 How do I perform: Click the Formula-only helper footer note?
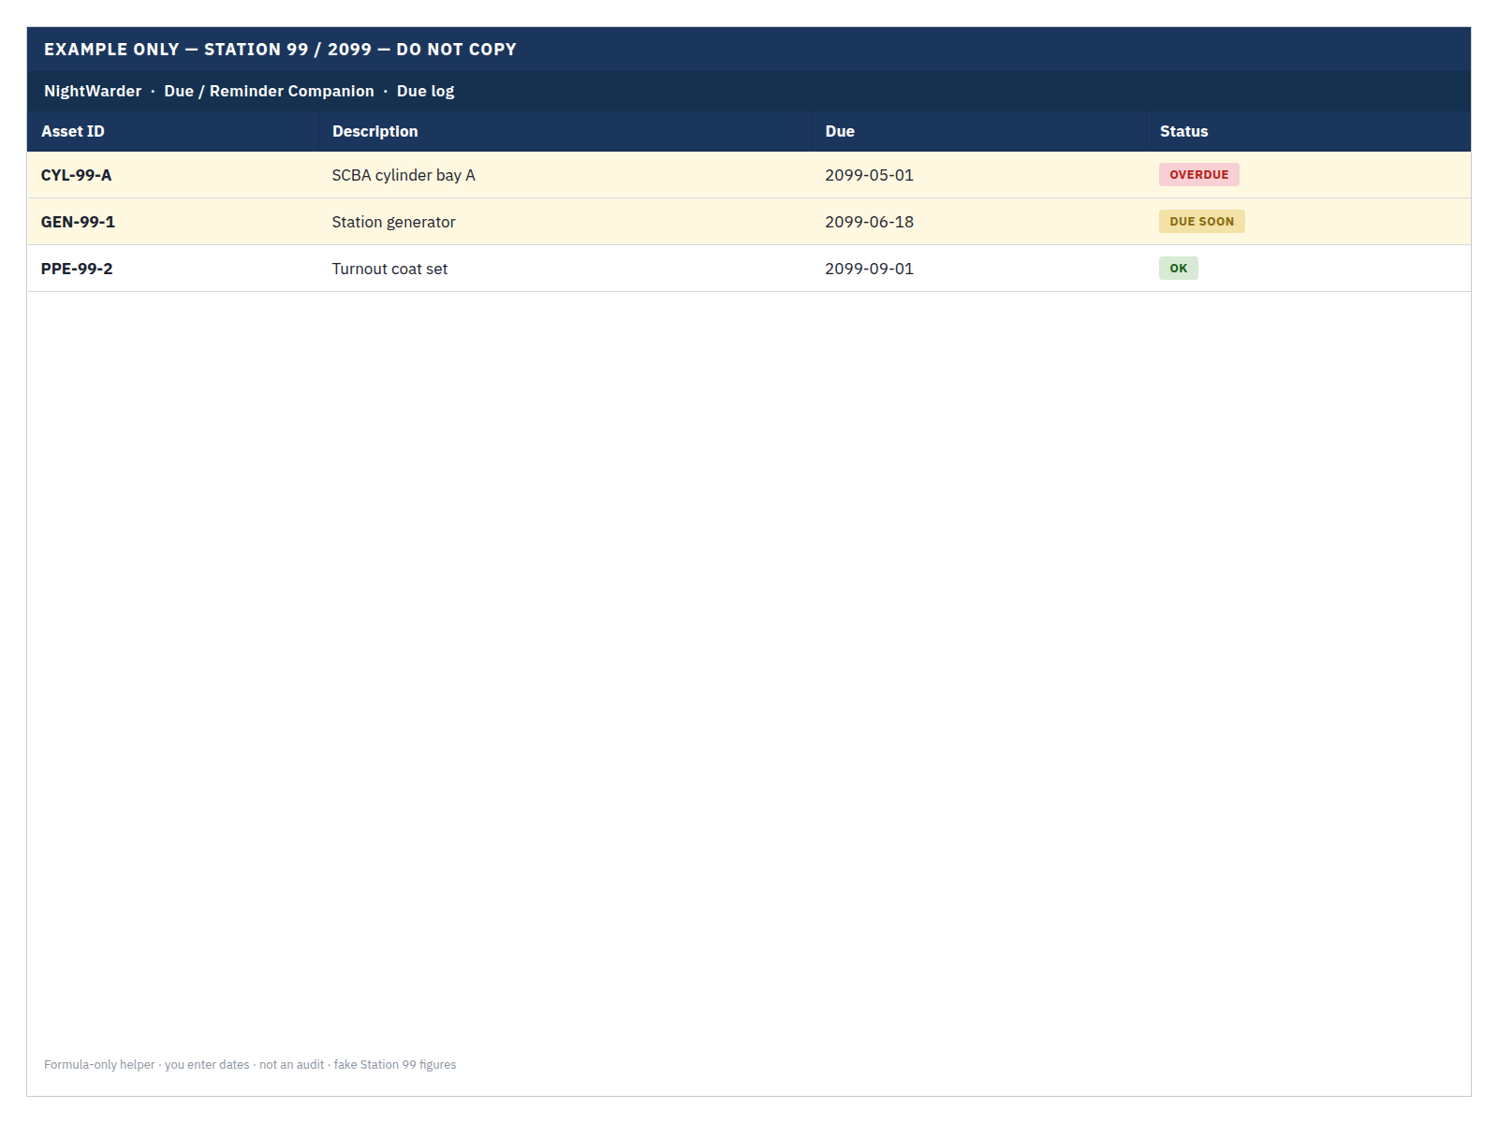point(250,1064)
